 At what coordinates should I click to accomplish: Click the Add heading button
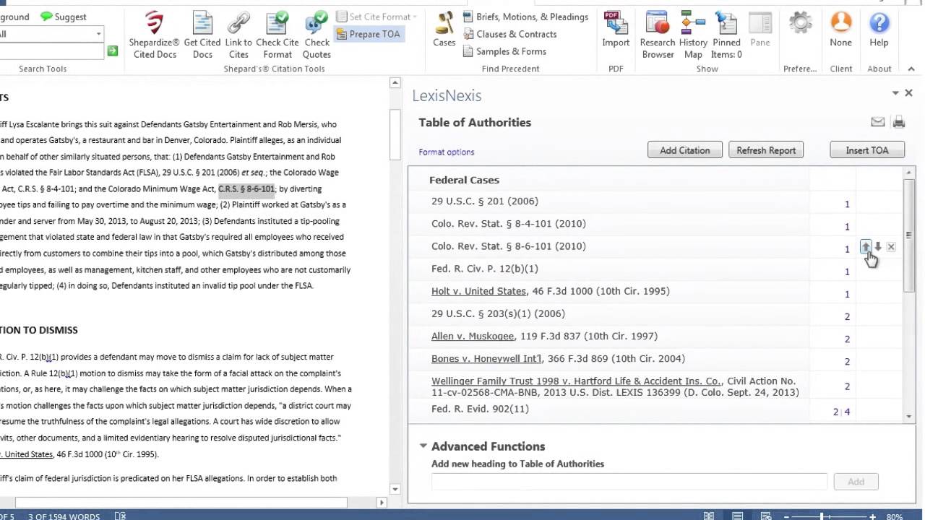(x=856, y=481)
